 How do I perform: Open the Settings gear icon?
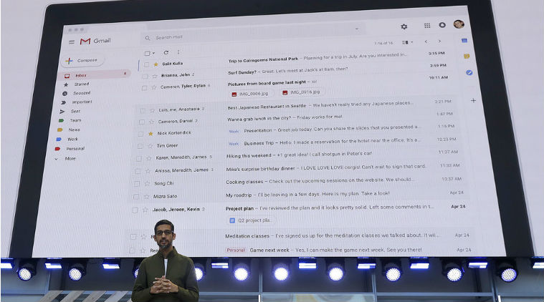404,26
